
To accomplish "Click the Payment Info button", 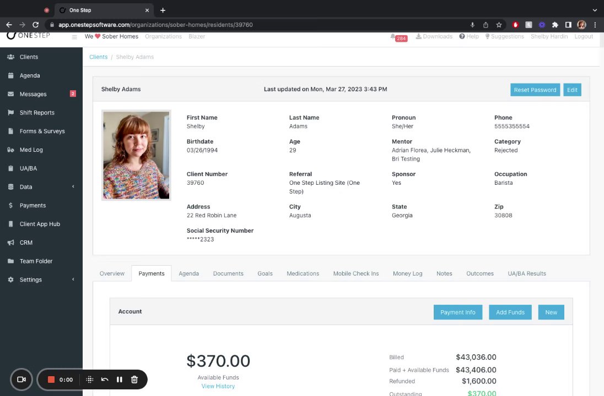I will point(457,312).
